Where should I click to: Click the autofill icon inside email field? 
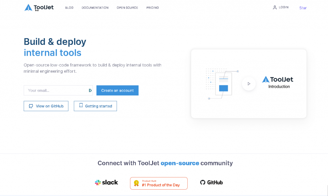(x=90, y=90)
